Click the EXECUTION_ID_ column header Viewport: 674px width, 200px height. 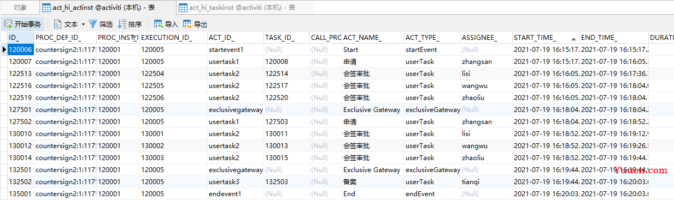[173, 38]
